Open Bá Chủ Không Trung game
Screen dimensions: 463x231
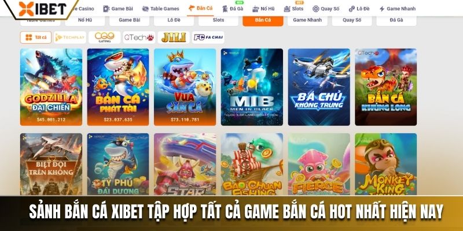coord(319,87)
